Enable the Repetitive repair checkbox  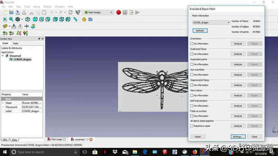192,126
